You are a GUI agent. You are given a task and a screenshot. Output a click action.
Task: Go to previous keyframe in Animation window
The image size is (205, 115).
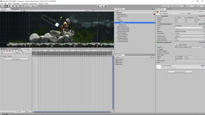pyautogui.click(x=13, y=50)
